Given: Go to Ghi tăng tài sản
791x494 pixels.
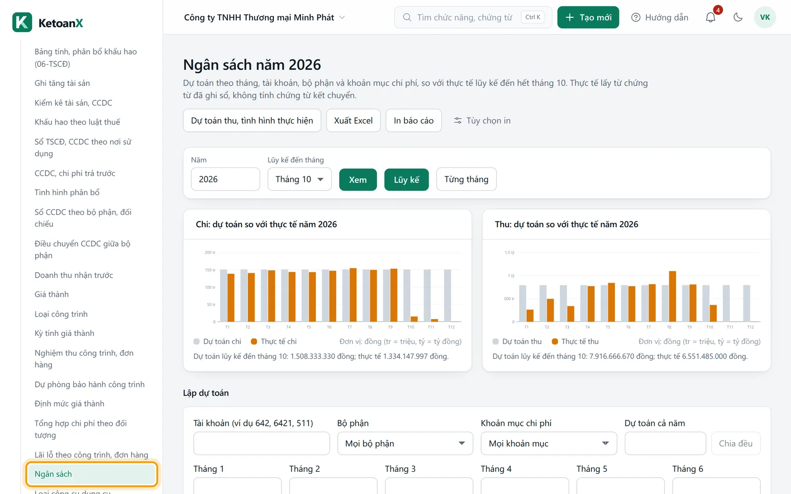Looking at the screenshot, I should tap(62, 83).
